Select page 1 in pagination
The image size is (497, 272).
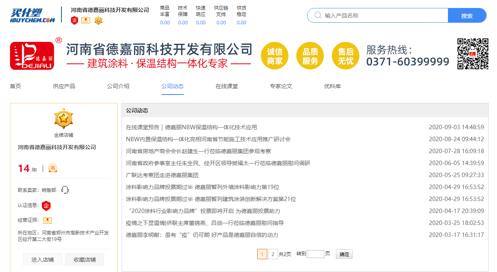262,254
